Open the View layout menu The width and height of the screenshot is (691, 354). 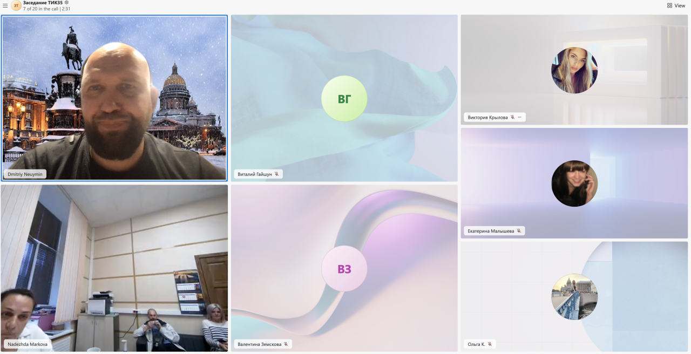(x=676, y=6)
